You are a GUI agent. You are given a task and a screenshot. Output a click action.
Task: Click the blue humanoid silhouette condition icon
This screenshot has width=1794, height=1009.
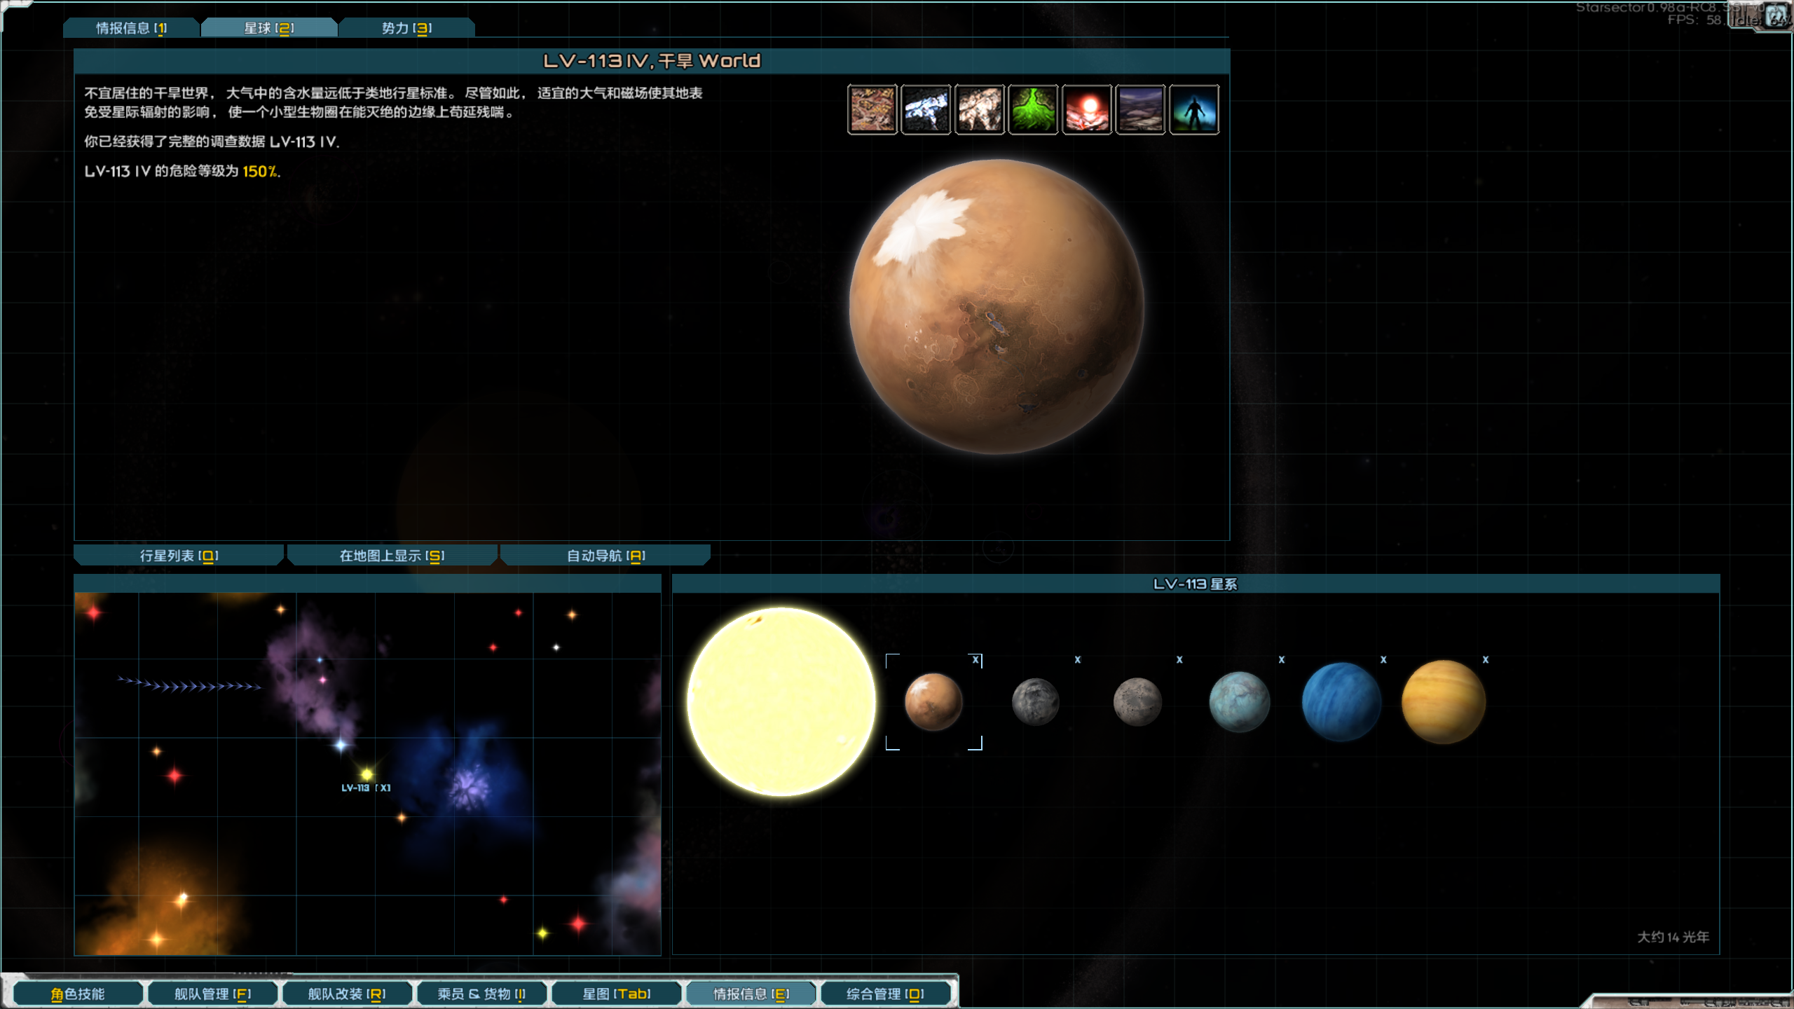pos(1194,109)
